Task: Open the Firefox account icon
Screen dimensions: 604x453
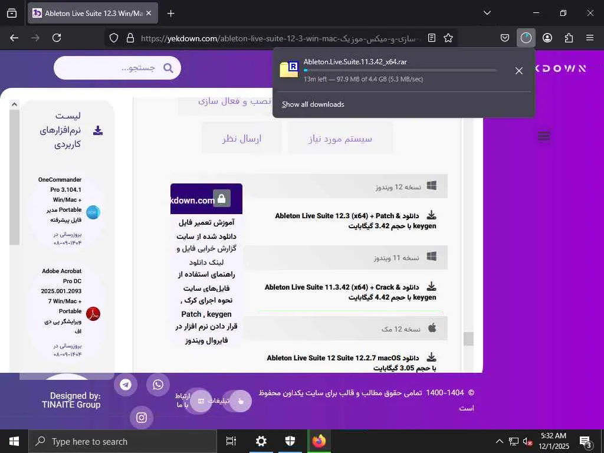Action: 547,38
